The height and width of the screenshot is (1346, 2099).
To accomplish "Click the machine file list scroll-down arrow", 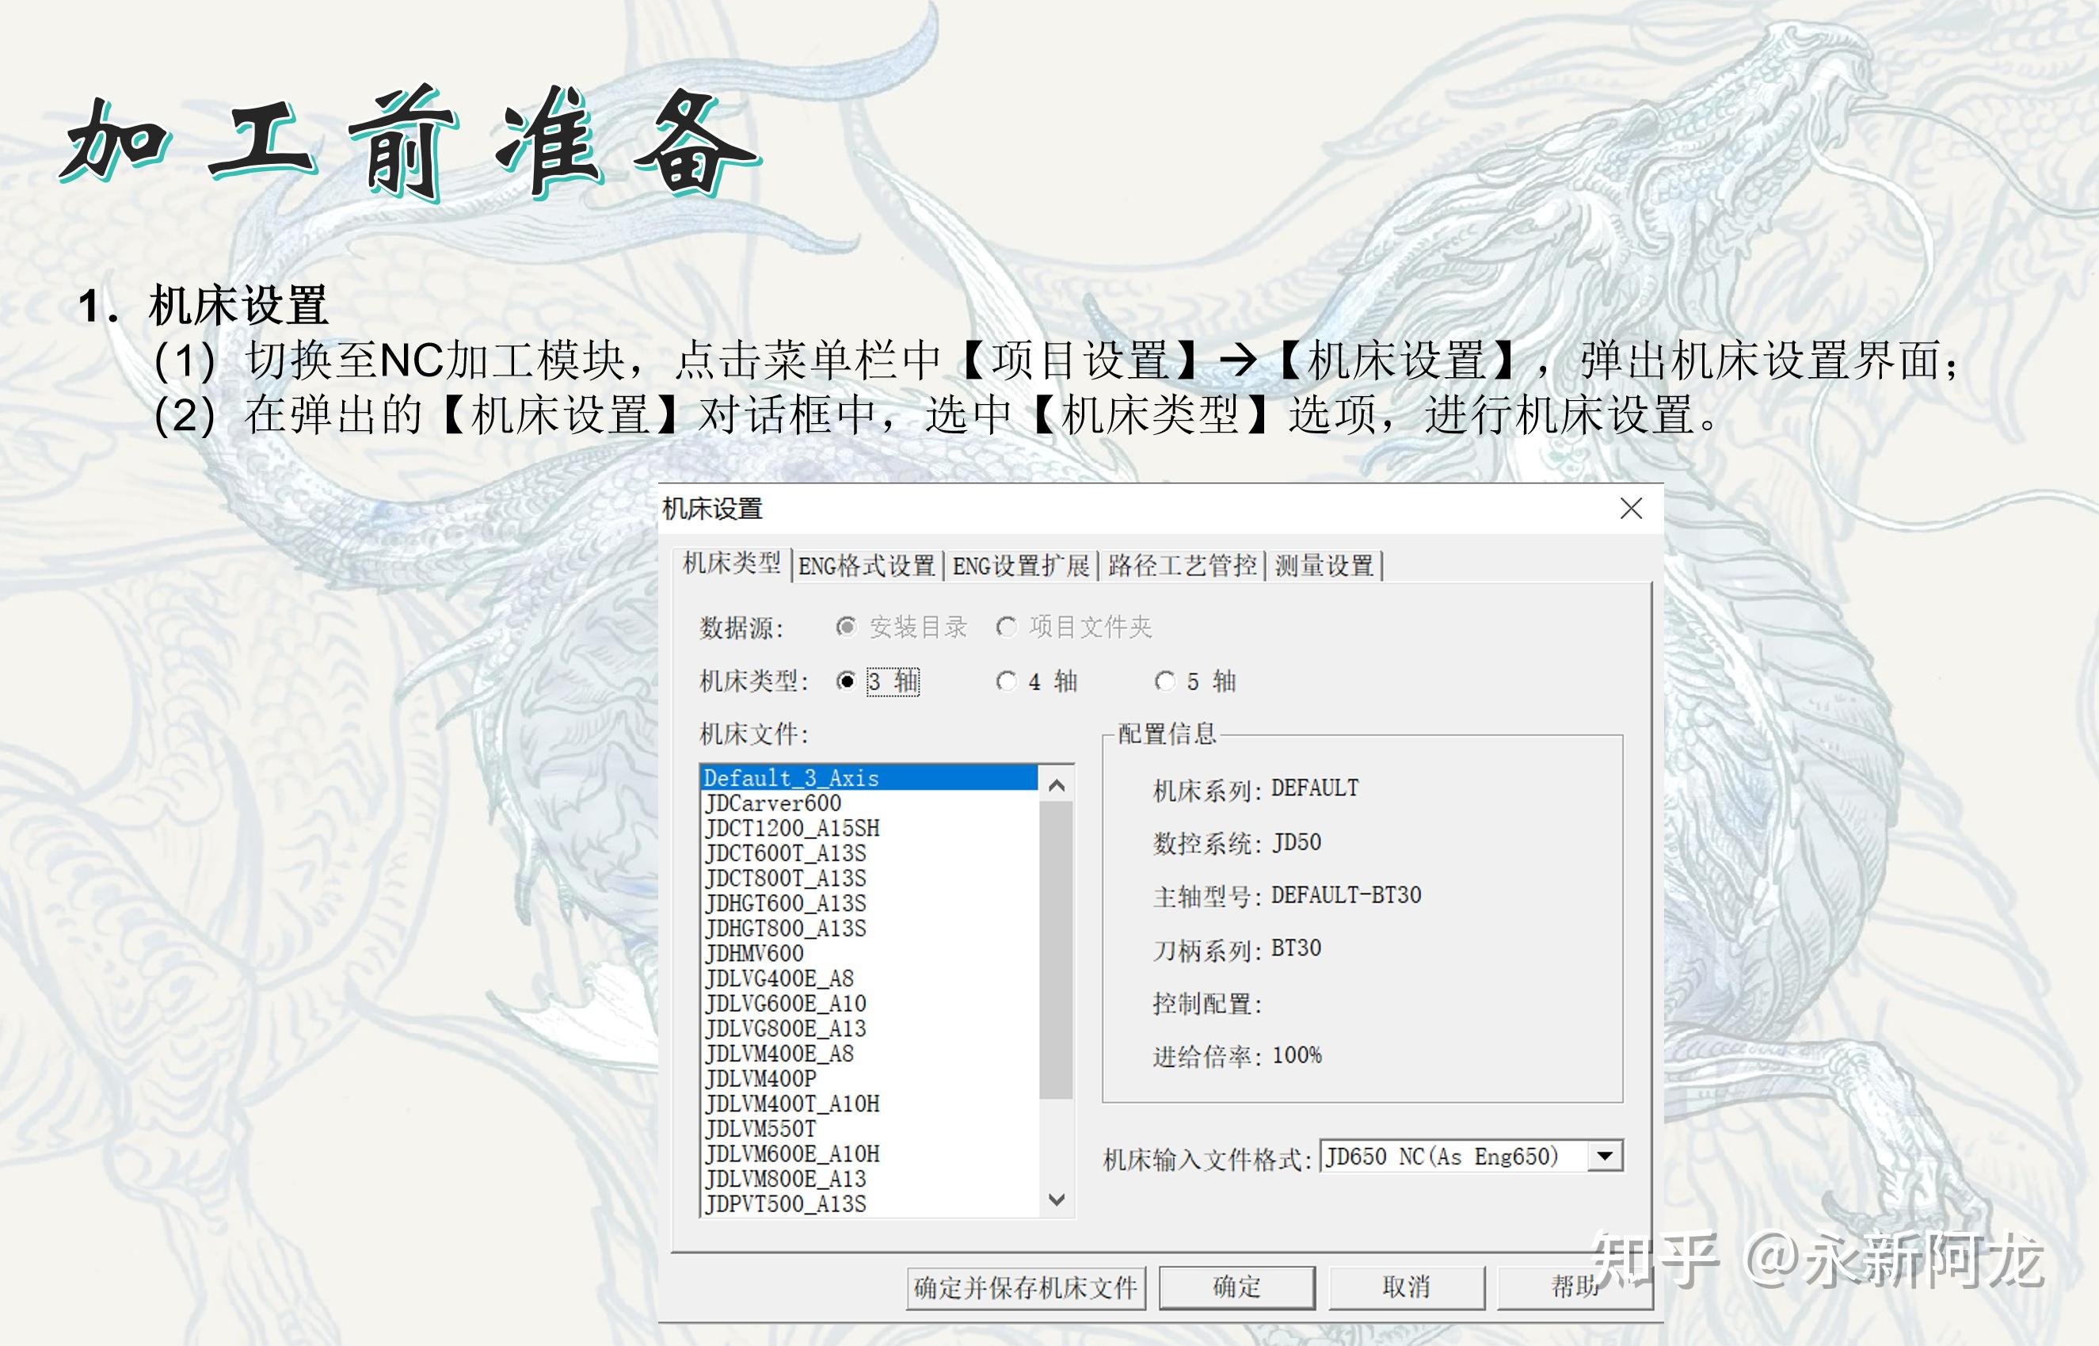I will [1058, 1199].
